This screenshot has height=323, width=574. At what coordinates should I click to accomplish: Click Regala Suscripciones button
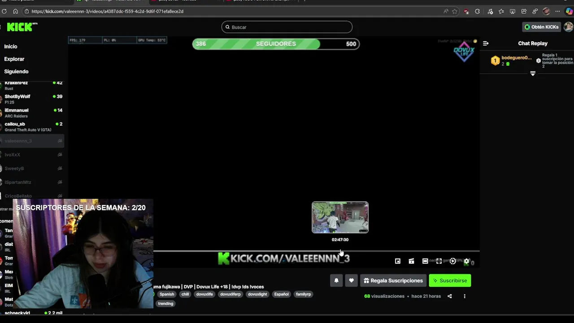click(x=393, y=280)
